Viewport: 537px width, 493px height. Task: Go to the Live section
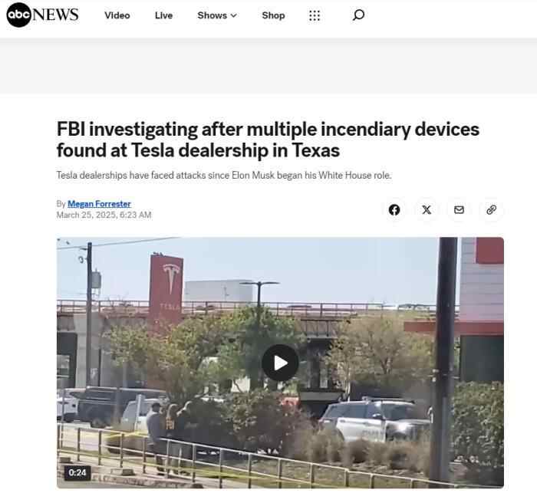pyautogui.click(x=163, y=15)
